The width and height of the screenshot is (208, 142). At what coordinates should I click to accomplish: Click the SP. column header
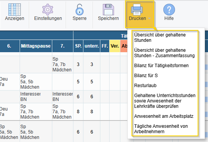78,46
